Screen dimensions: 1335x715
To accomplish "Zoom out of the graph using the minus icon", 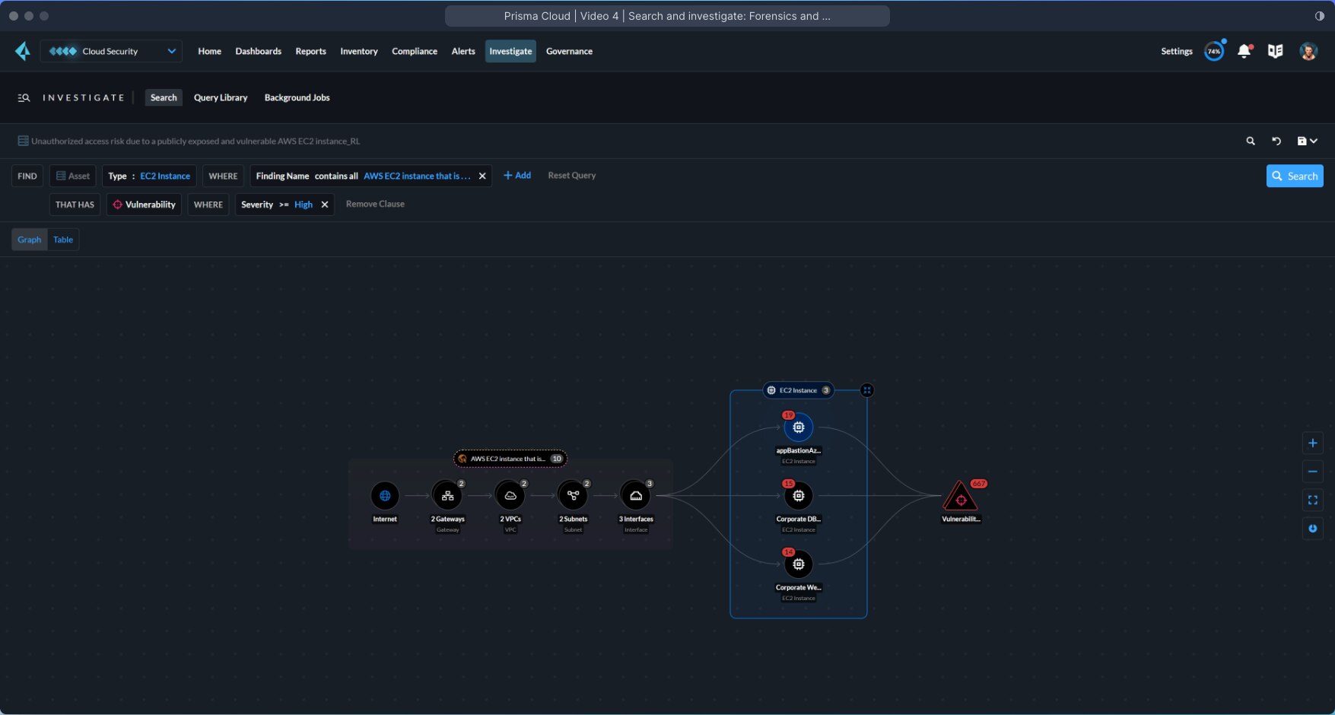I will pyautogui.click(x=1312, y=472).
